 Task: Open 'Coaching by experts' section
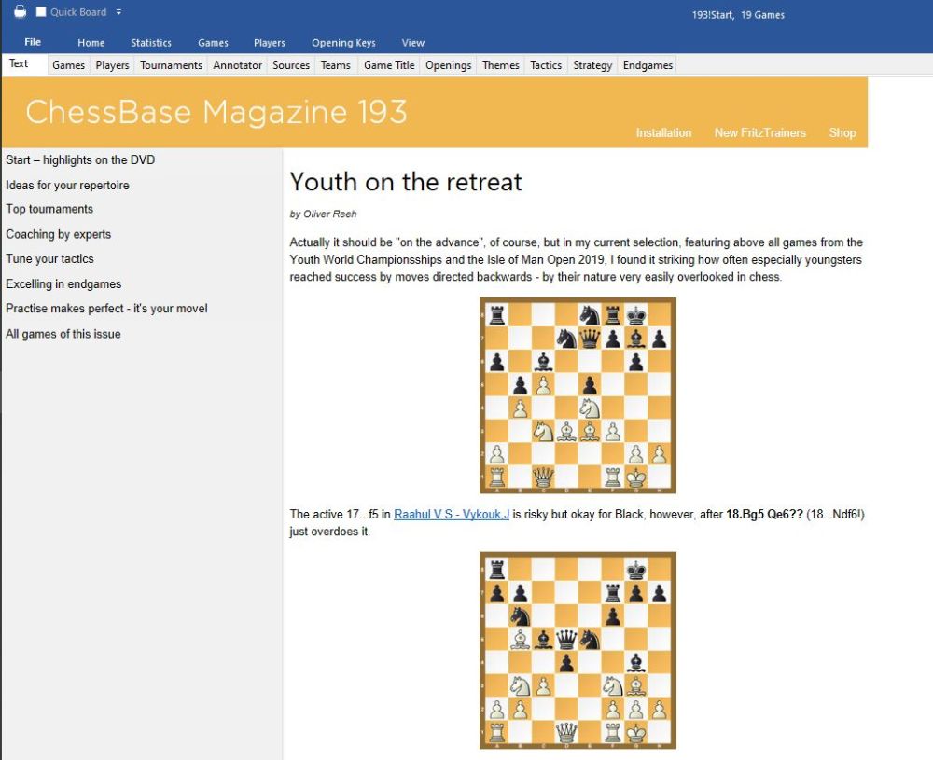[x=58, y=234]
